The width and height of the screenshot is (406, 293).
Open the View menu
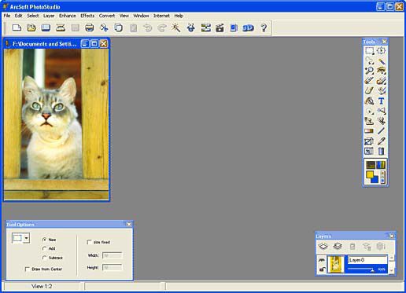(124, 16)
